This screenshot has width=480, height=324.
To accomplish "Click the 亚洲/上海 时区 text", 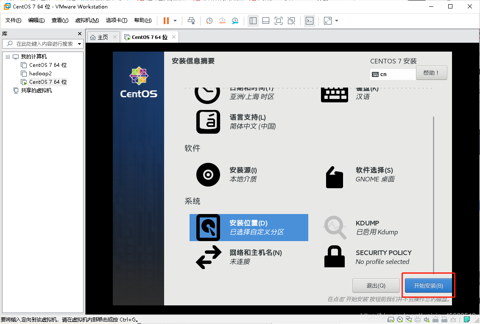I will coord(251,97).
